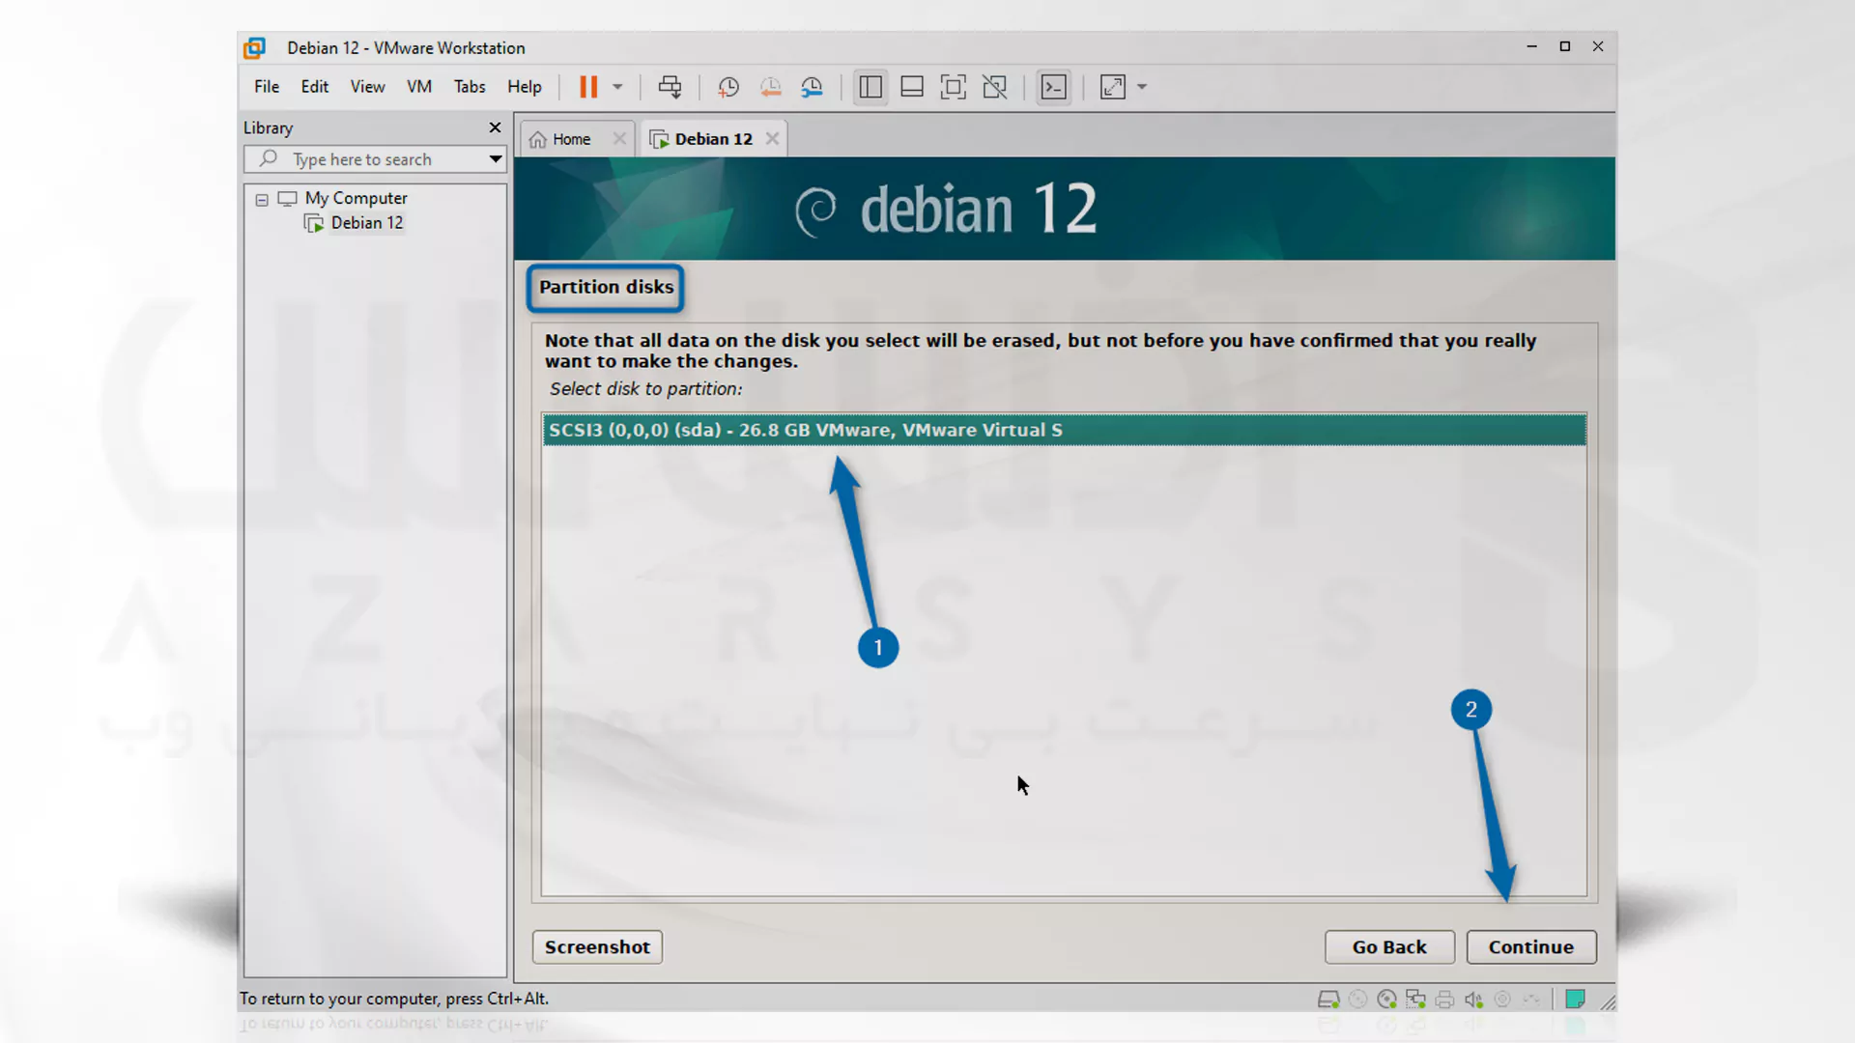
Task: Minimize the VMware Workstation window
Action: pyautogui.click(x=1531, y=46)
